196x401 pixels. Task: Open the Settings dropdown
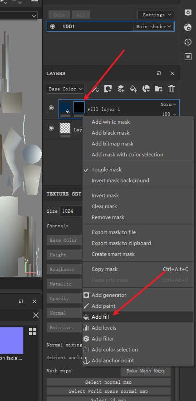coord(156,15)
